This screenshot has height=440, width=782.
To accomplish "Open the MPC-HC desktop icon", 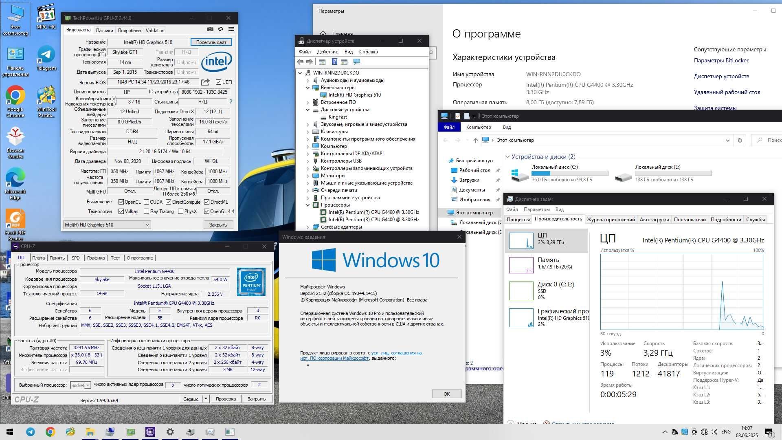I will point(46,17).
